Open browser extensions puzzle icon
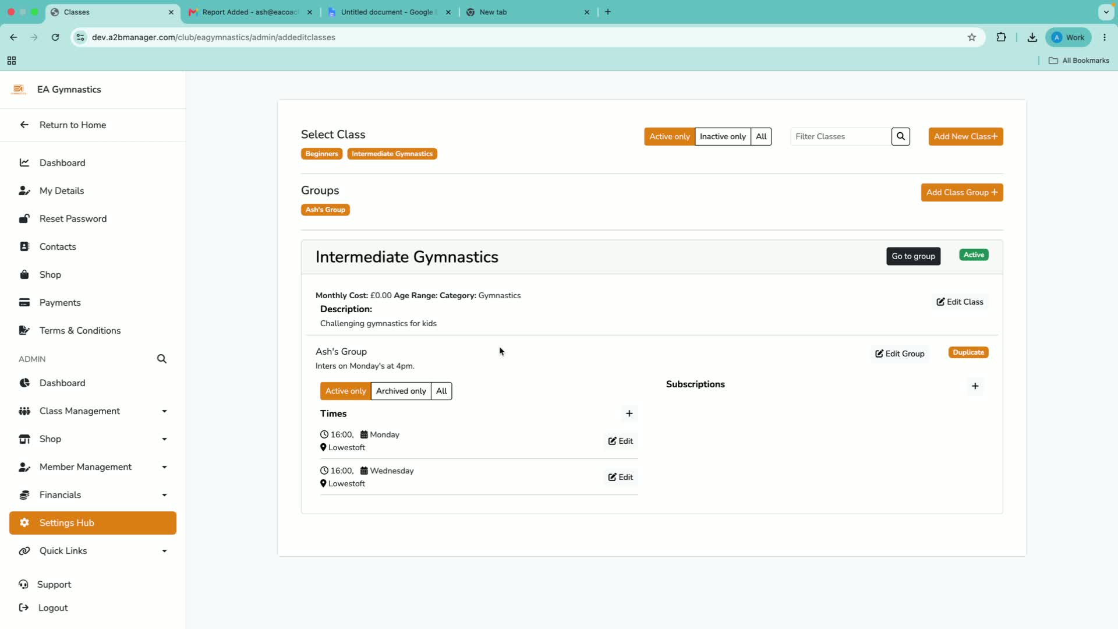The image size is (1118, 629). click(x=1001, y=37)
